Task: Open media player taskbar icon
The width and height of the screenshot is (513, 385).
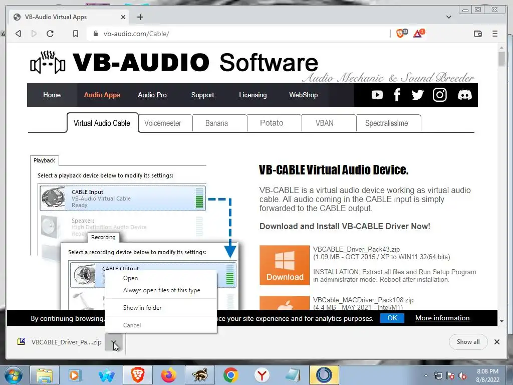Action: 75,375
